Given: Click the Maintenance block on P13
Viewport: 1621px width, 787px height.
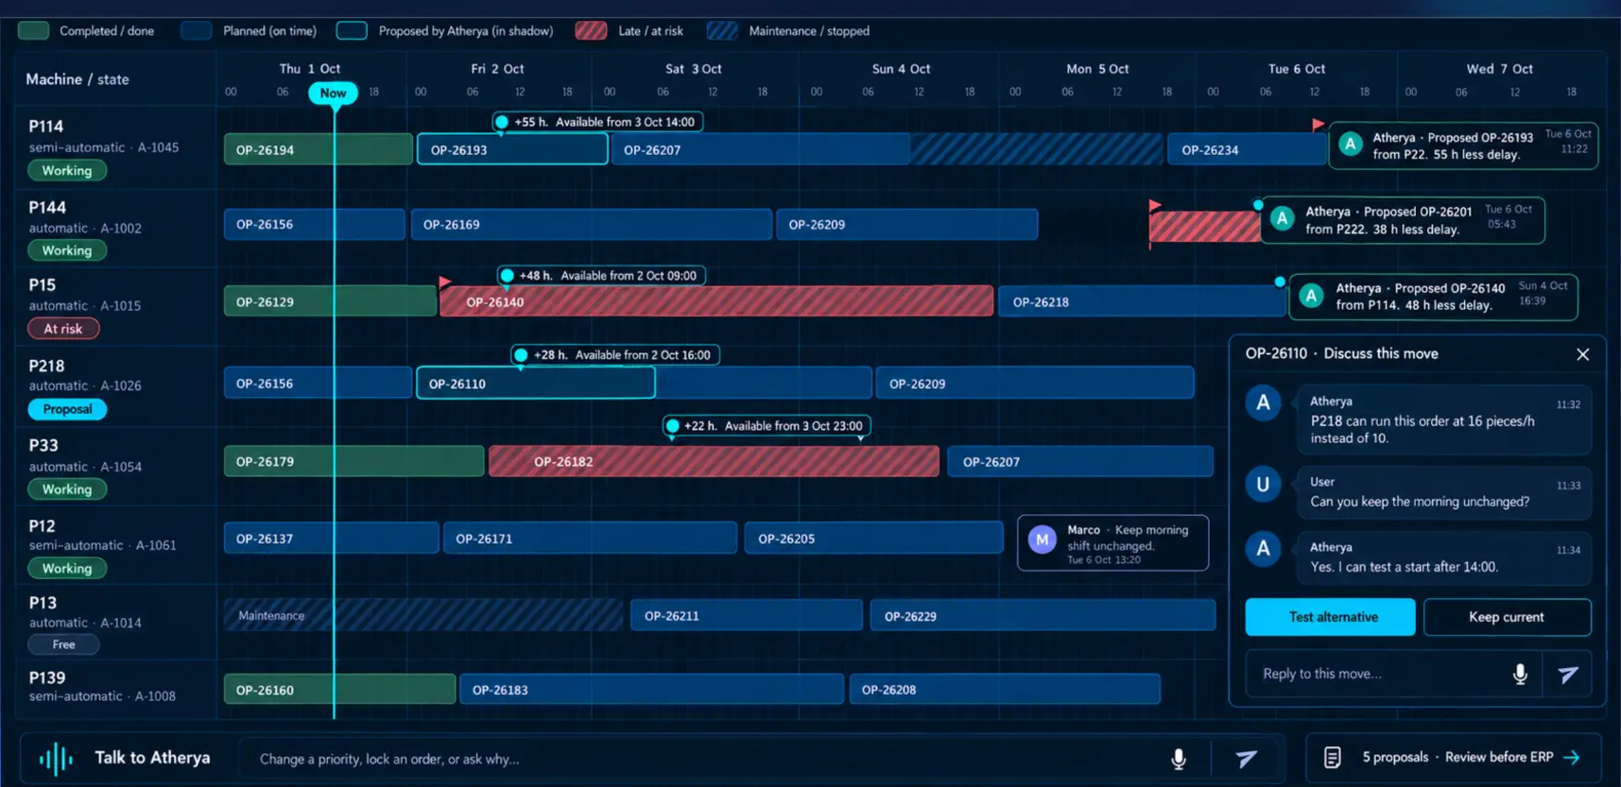Looking at the screenshot, I should click(x=423, y=615).
